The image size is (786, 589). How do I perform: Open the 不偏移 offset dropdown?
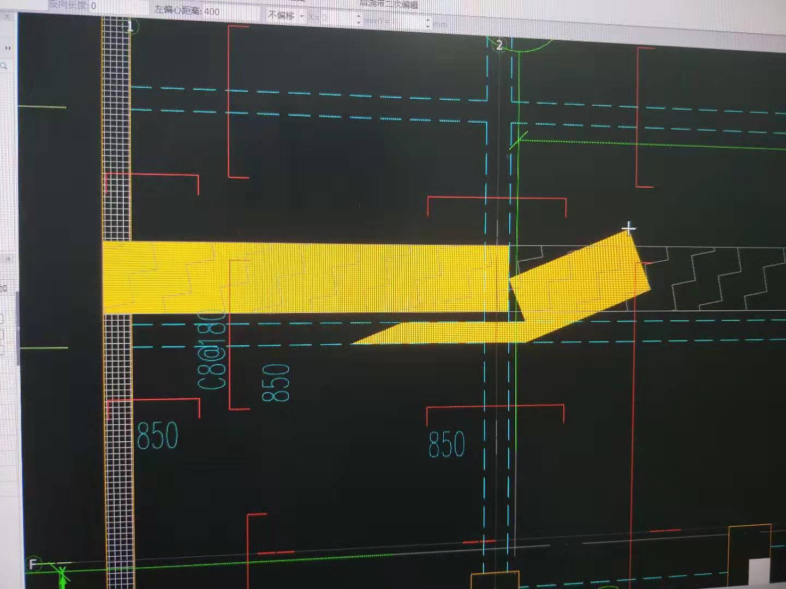click(x=285, y=16)
